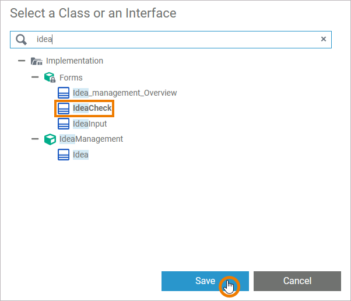Click into the search text field
The height and width of the screenshot is (301, 351).
(175, 39)
